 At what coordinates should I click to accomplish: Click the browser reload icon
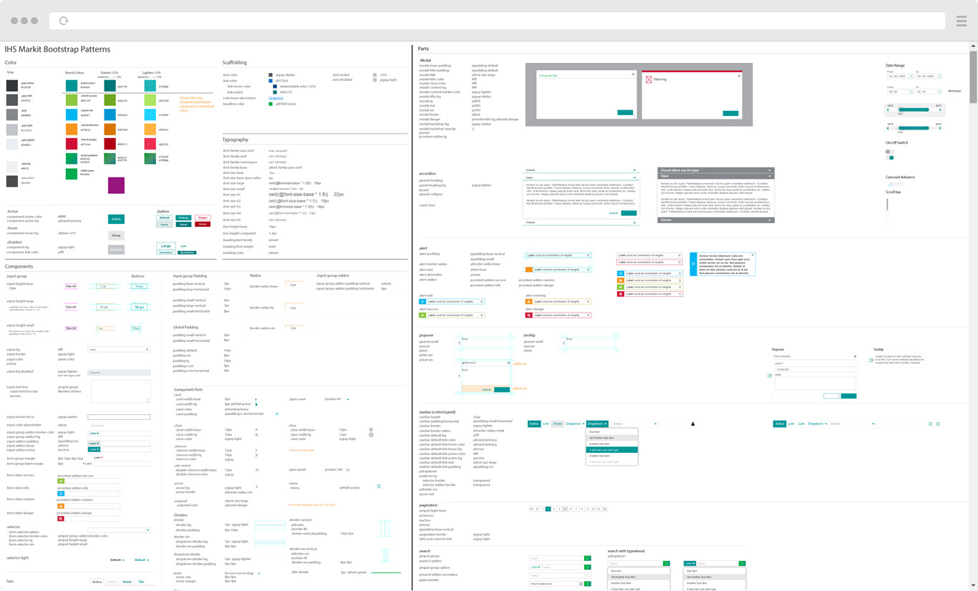pos(64,21)
